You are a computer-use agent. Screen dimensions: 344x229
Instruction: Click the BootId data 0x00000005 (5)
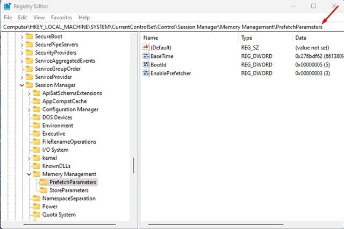click(312, 64)
